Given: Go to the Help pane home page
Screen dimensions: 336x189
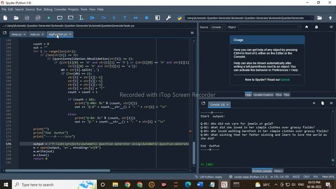Looking at the screenshot, I should (307, 27).
